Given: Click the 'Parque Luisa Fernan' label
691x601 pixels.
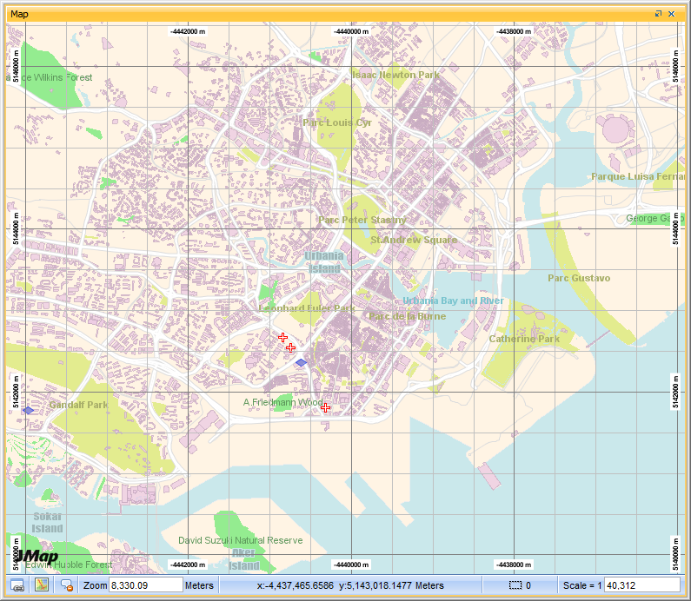Looking at the screenshot, I should pyautogui.click(x=638, y=176).
